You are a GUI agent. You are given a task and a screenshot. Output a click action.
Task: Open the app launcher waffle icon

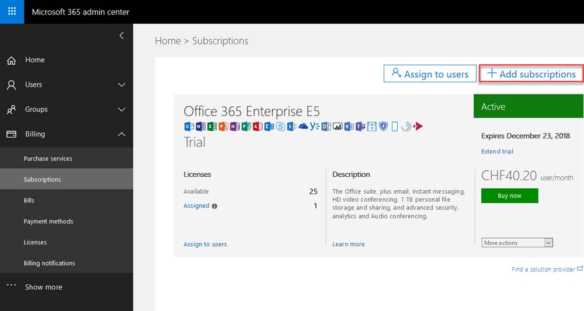pyautogui.click(x=12, y=12)
